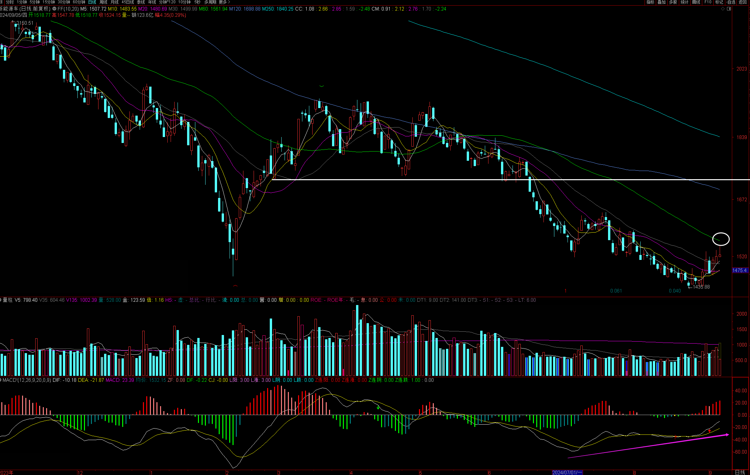The image size is (750, 475).
Task: Switch to the 周线 weekly chart
Action: click(103, 2)
